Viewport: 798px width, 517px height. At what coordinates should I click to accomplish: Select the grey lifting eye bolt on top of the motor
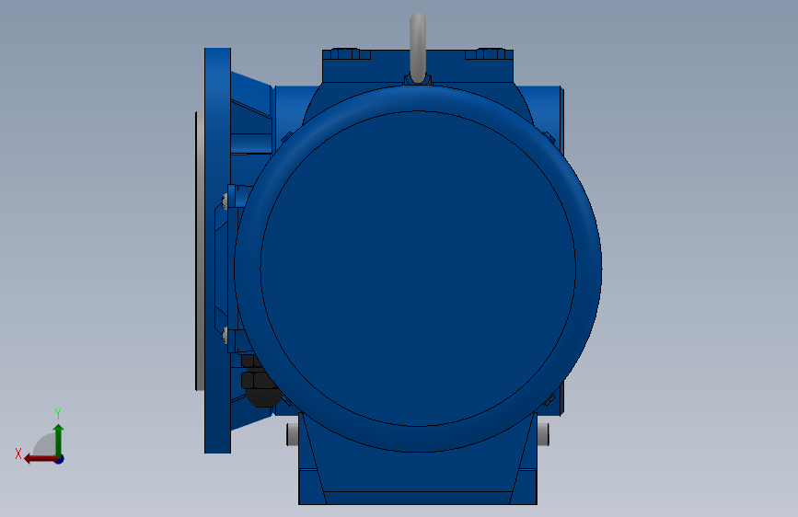click(x=417, y=47)
